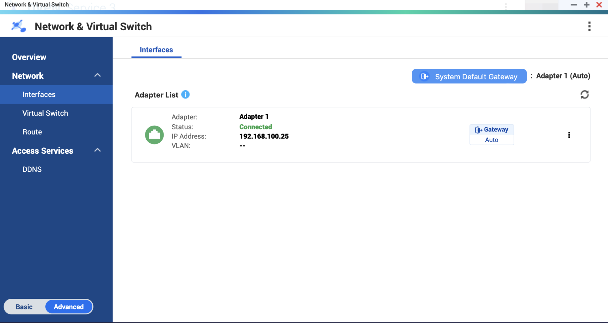The image size is (608, 323).
Task: Open the Virtual Switch page
Action: point(45,113)
